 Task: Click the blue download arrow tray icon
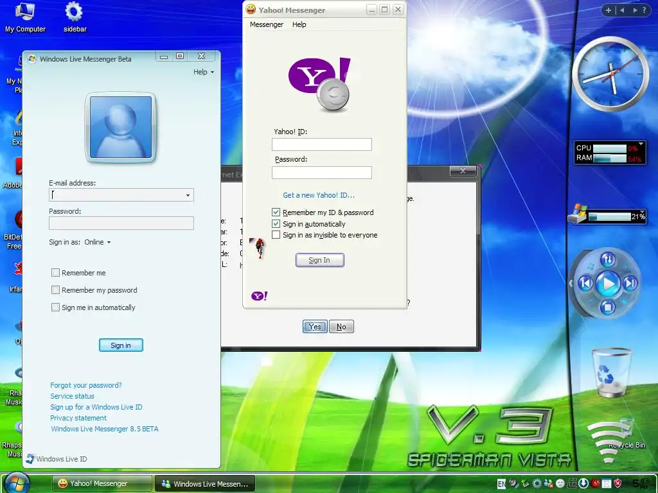pyautogui.click(x=583, y=483)
